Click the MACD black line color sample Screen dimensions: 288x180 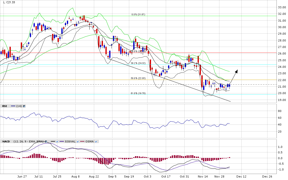(53, 142)
